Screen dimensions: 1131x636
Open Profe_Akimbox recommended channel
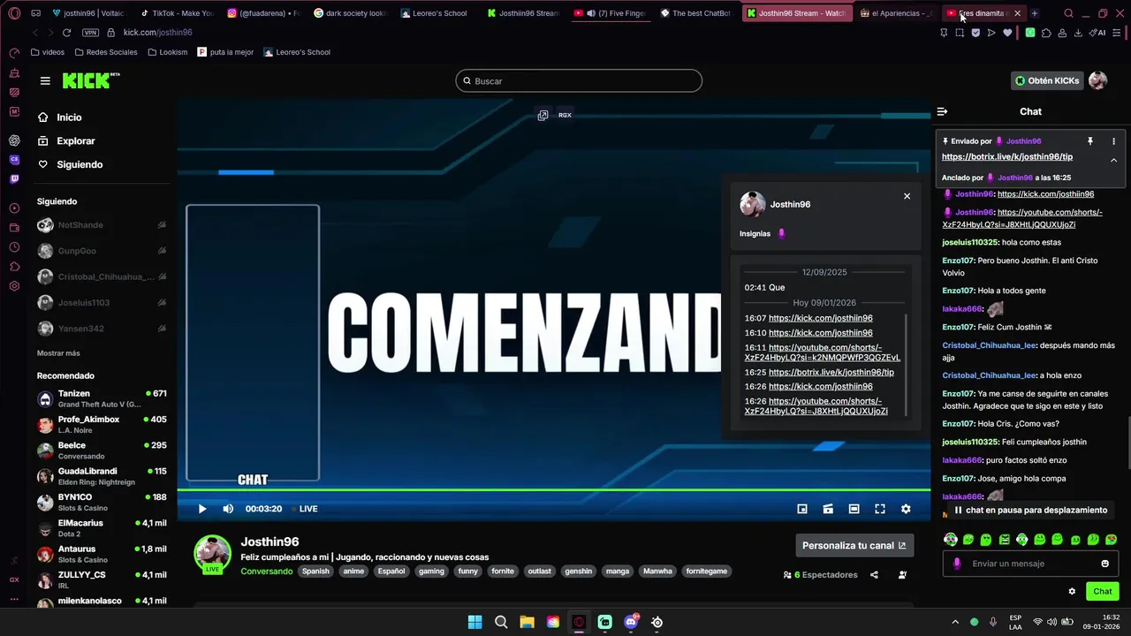[x=102, y=424]
